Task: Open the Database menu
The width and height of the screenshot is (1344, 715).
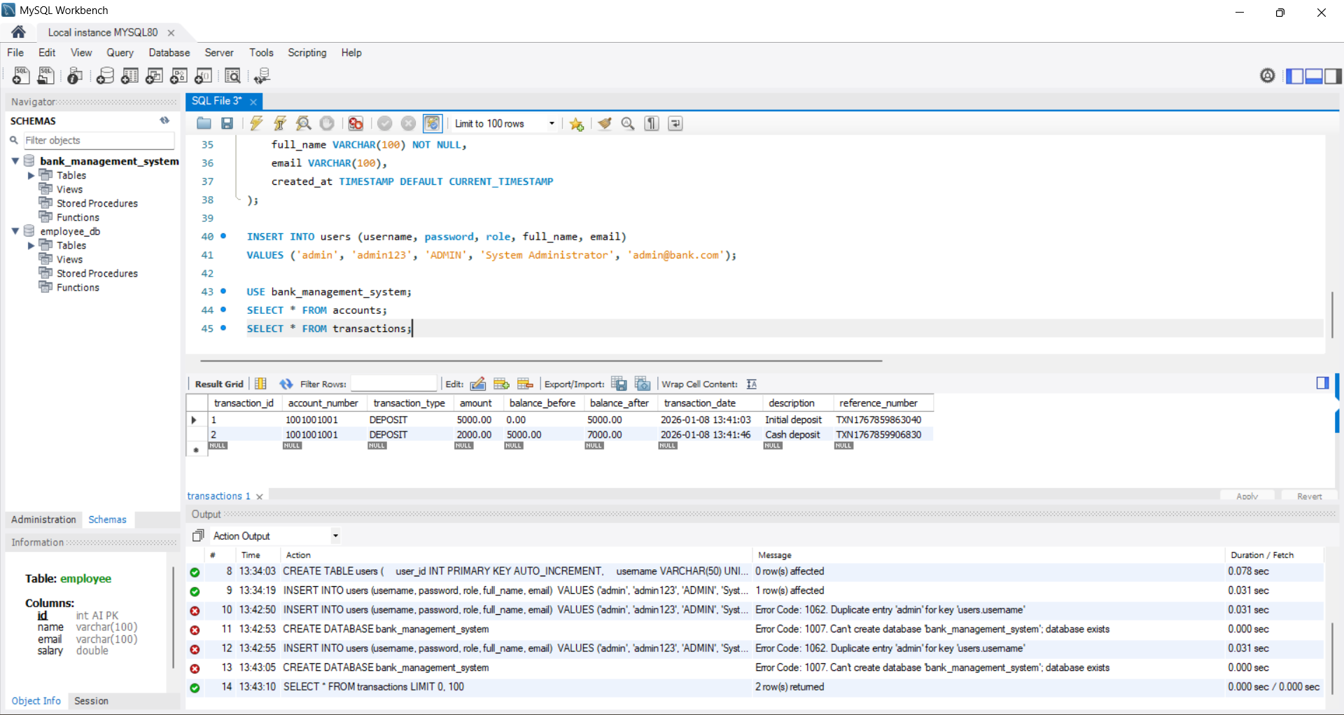Action: coord(169,53)
